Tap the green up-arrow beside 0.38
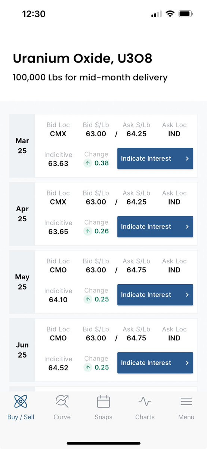Image resolution: width=207 pixels, height=449 pixels. [88, 163]
